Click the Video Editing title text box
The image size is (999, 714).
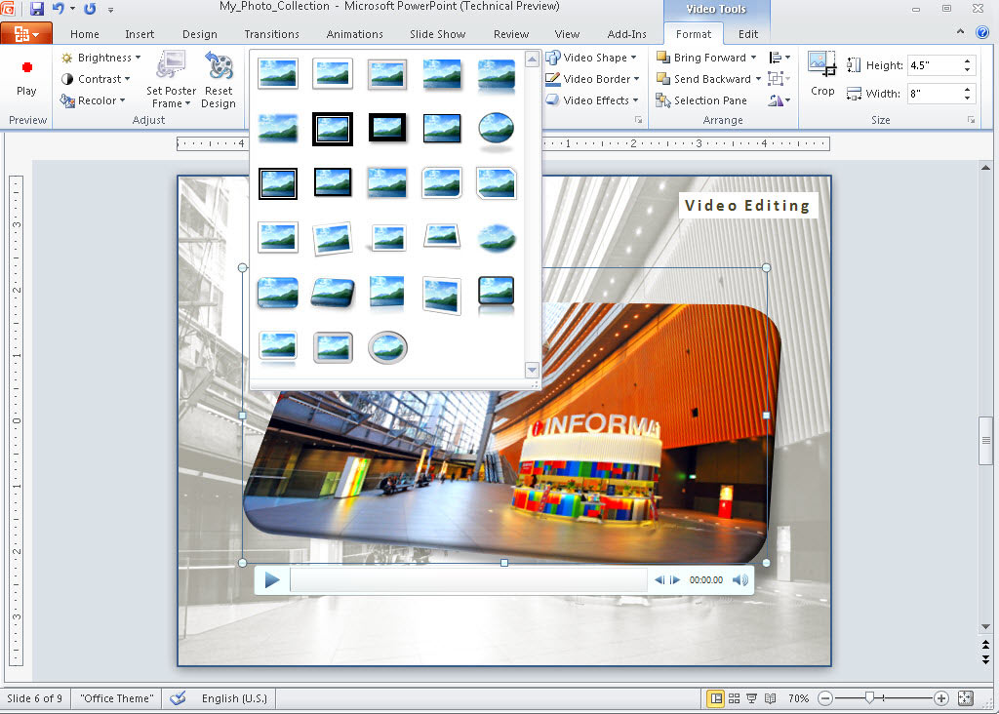(x=747, y=206)
